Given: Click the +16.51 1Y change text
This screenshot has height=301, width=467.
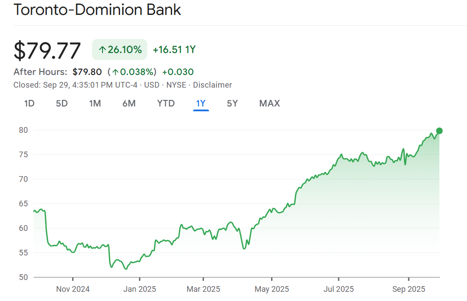Looking at the screenshot, I should click(x=174, y=50).
